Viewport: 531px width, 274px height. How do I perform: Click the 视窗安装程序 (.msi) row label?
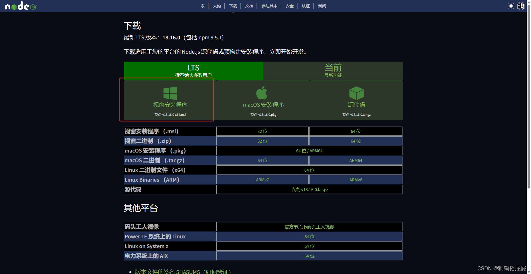tap(151, 131)
